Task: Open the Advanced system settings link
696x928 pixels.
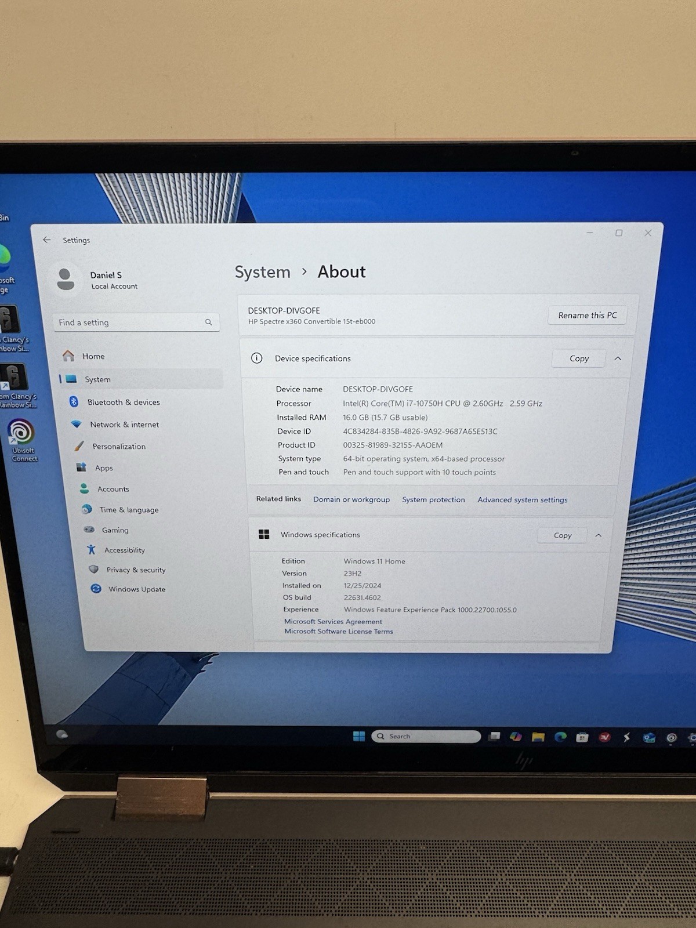Action: coord(523,500)
